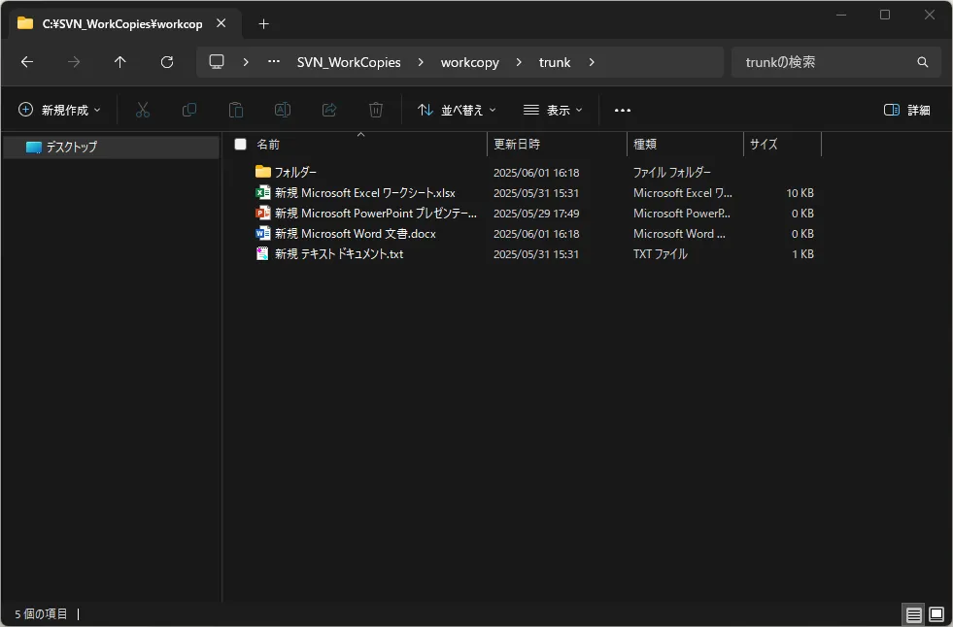953x627 pixels.
Task: Click the 10 KB size cell
Action: (800, 193)
